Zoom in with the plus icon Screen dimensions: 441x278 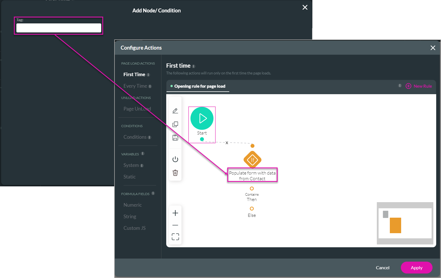point(175,213)
